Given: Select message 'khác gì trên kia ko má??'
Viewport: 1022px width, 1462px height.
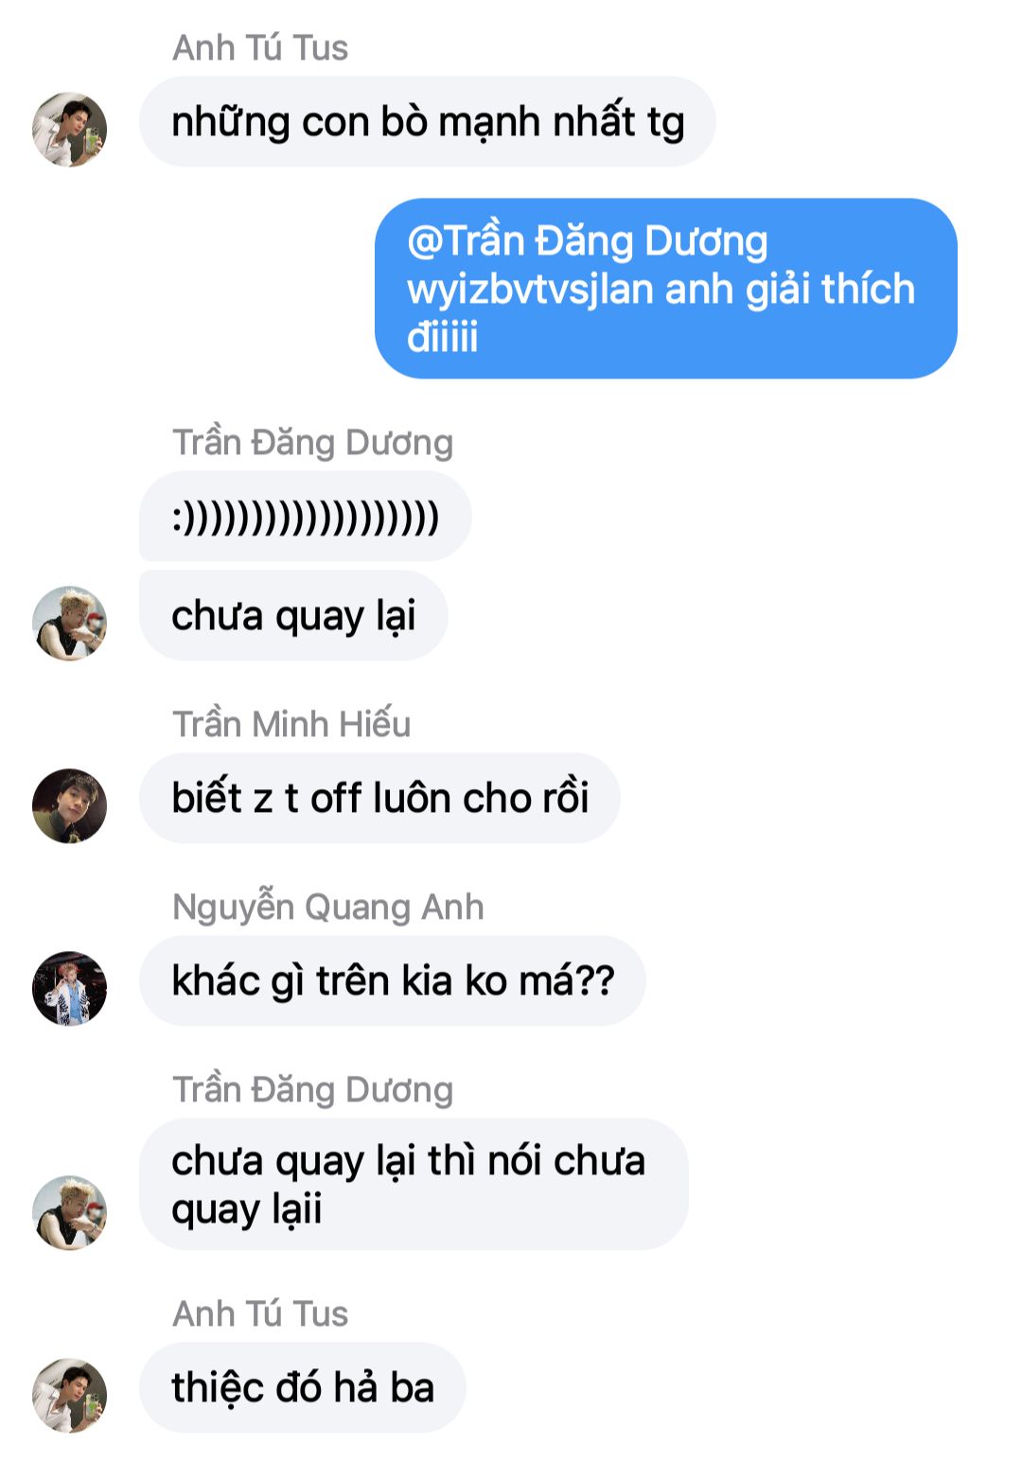Looking at the screenshot, I should coord(392,980).
